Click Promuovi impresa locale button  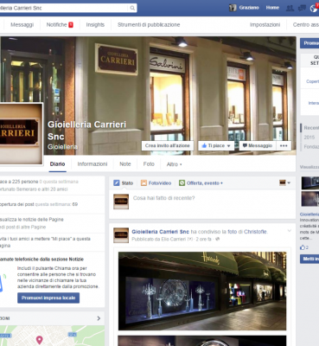[48, 298]
